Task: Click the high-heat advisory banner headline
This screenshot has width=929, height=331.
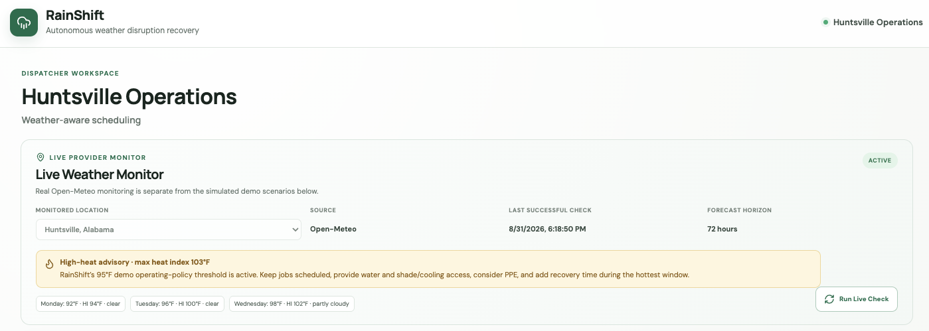Action: point(135,263)
